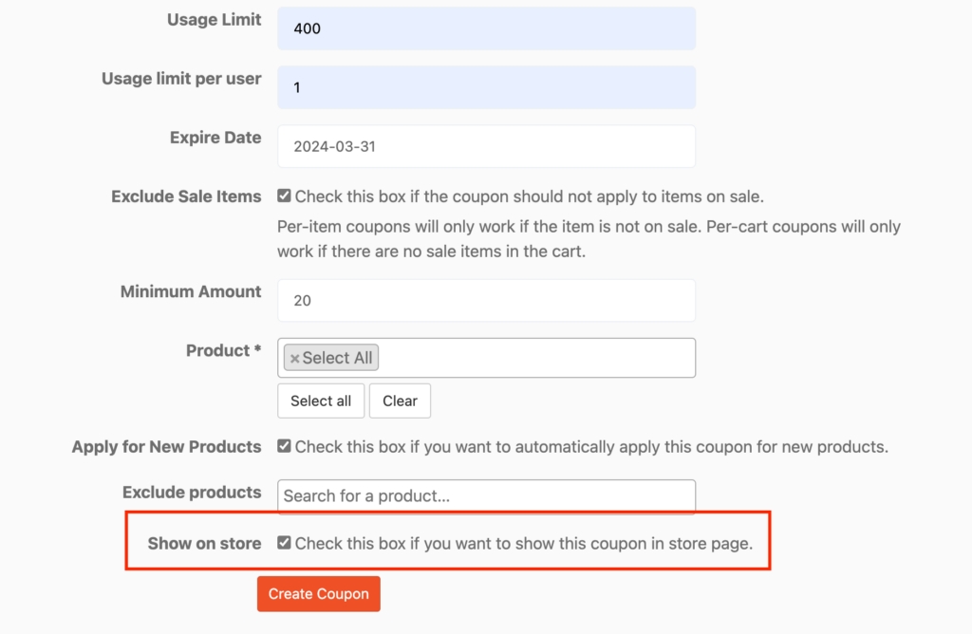
Task: Remove the Select All tag via its × icon
Action: [294, 359]
